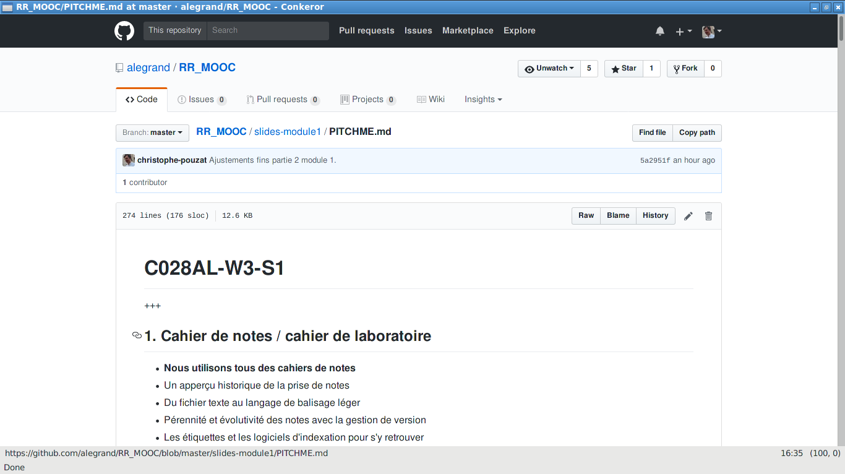Focus the repository Search field
Viewport: 845px width, 474px height.
pyautogui.click(x=267, y=31)
